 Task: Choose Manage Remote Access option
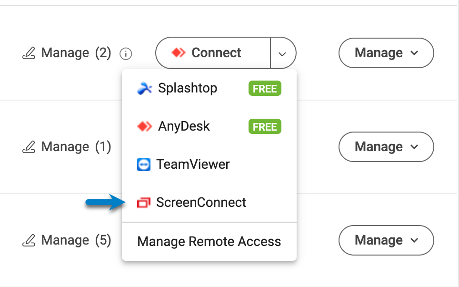(209, 241)
